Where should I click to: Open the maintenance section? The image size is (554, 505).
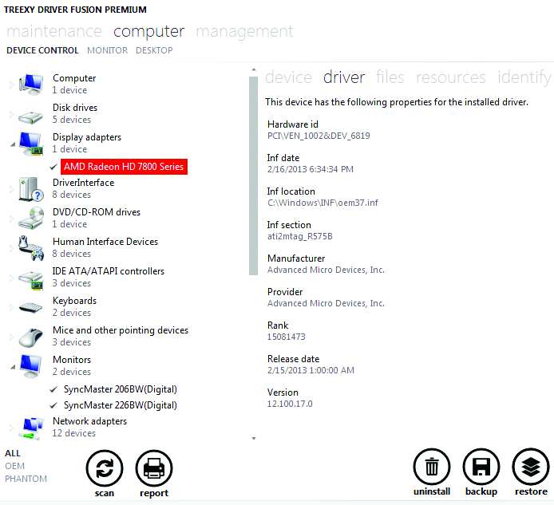click(x=54, y=31)
